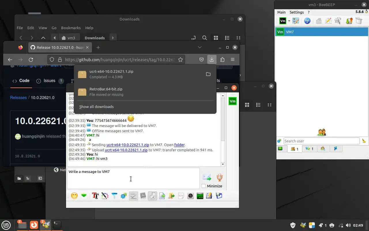Click the green screen board icon in chat toolbar
Image resolution: width=369 pixels, height=231 pixels.
click(200, 196)
